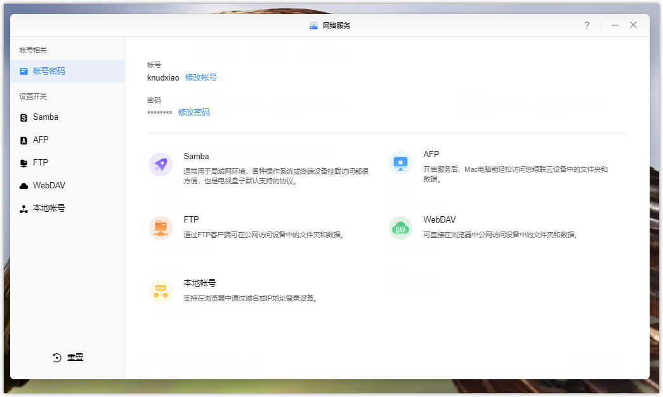Click the AFP Mac monitor icon

coord(400,163)
